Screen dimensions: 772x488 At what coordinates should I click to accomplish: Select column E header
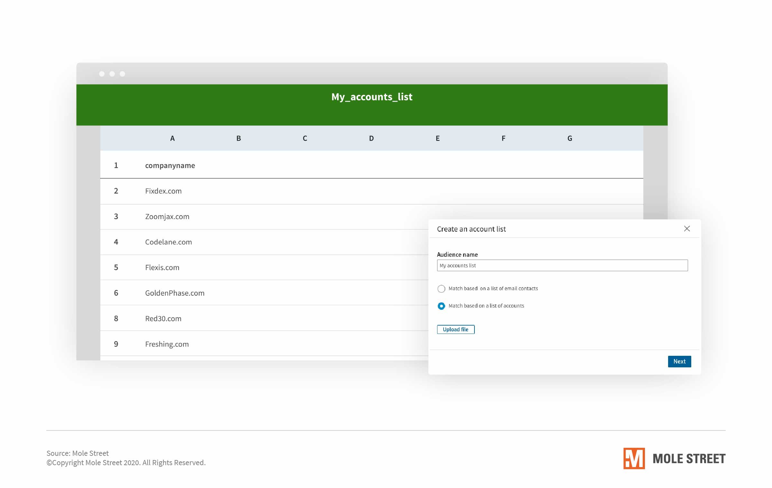[437, 138]
